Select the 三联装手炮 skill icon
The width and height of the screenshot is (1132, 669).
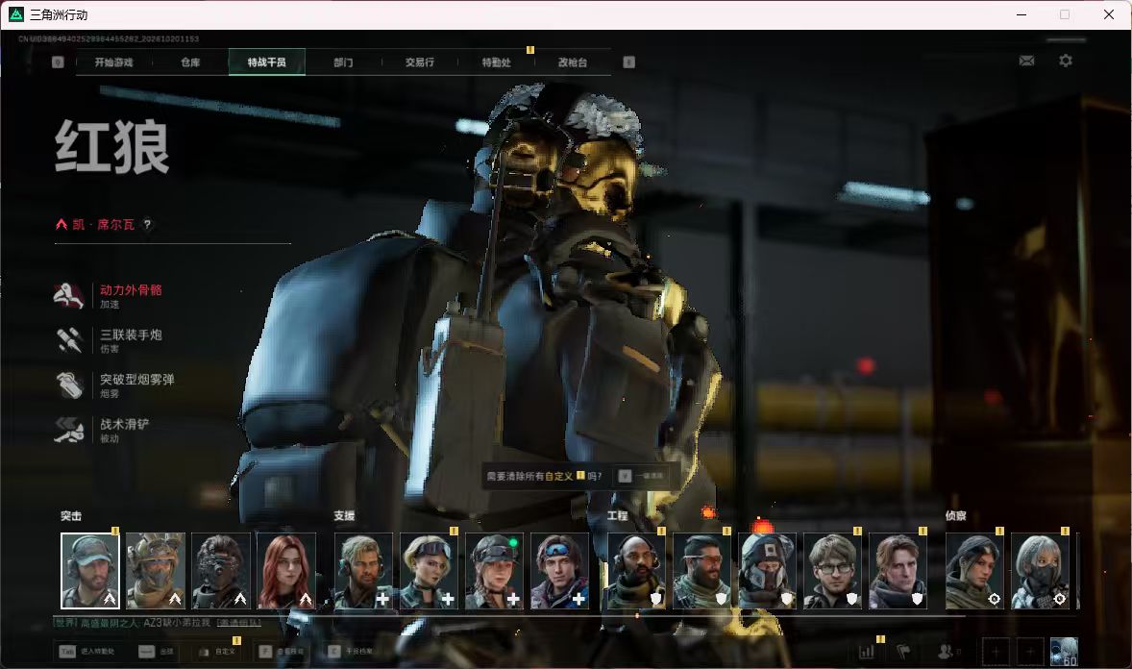(x=69, y=340)
